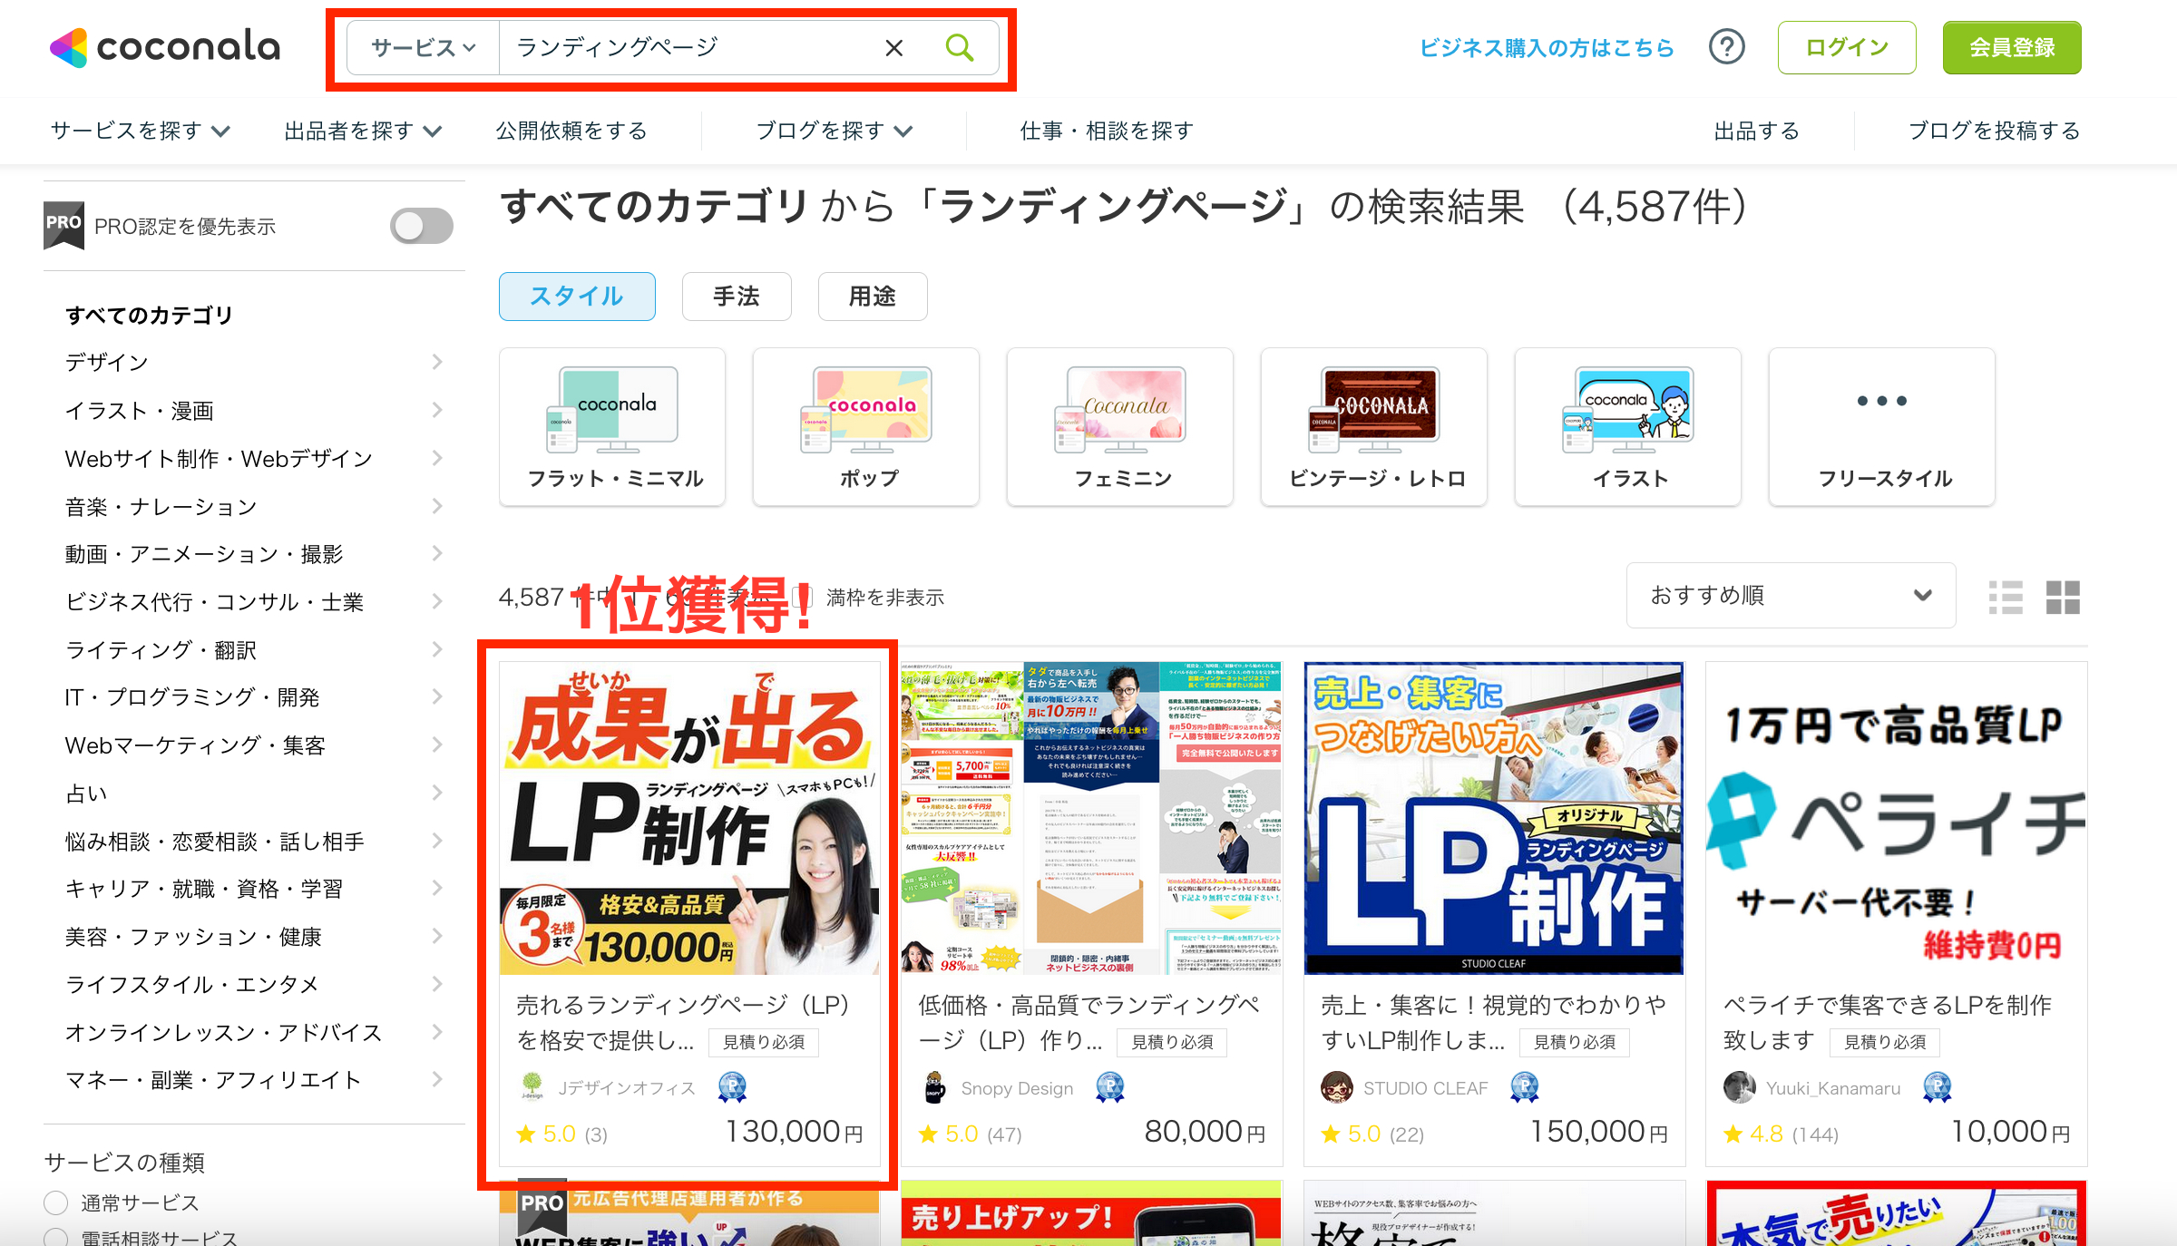
Task: Select the 手法 filter tab
Action: (x=737, y=297)
